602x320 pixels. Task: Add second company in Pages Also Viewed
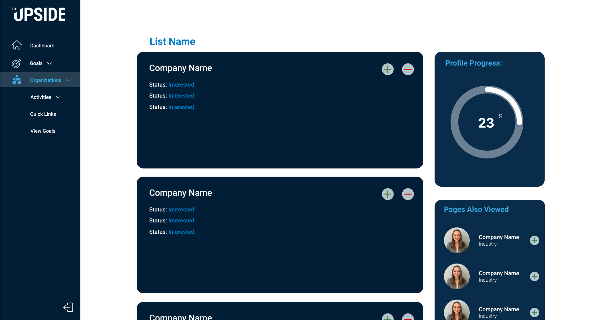click(535, 276)
